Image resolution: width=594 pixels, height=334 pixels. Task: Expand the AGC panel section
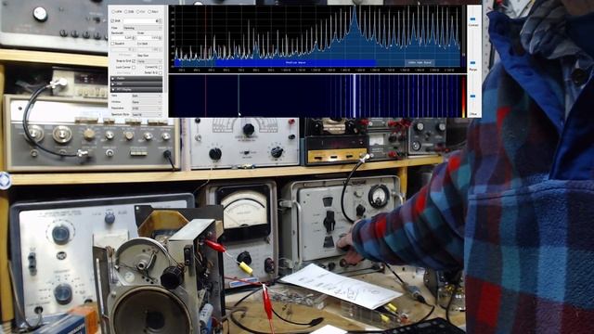pyautogui.click(x=136, y=83)
